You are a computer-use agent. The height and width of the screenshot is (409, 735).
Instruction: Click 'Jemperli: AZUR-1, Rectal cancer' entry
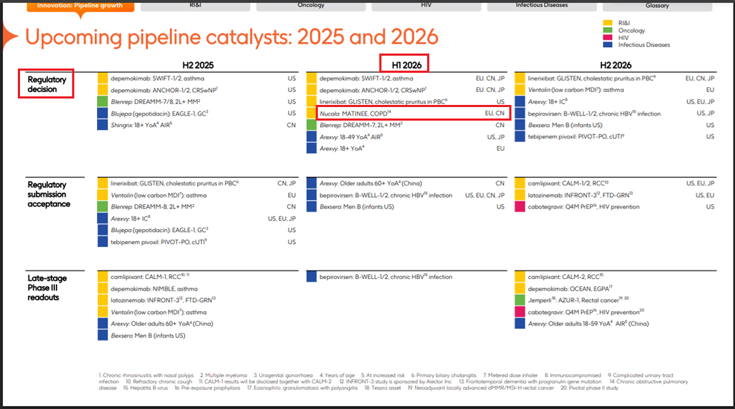(579, 301)
